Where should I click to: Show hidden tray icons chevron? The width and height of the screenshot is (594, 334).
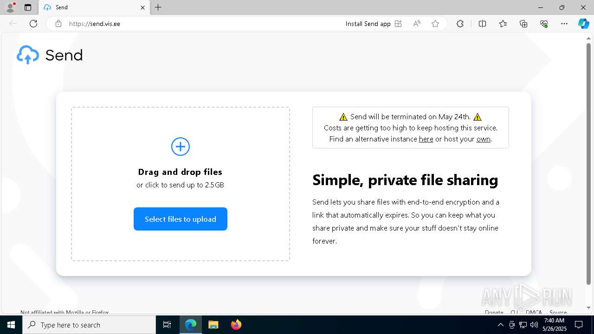pos(500,325)
